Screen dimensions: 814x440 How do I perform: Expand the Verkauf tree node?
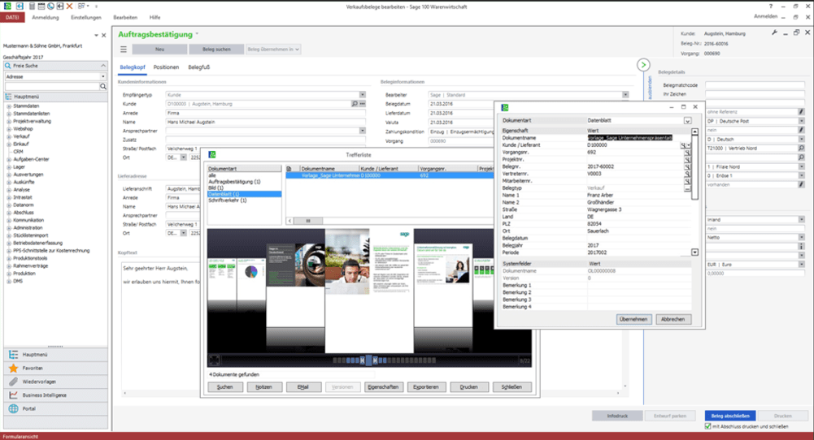tap(9, 136)
